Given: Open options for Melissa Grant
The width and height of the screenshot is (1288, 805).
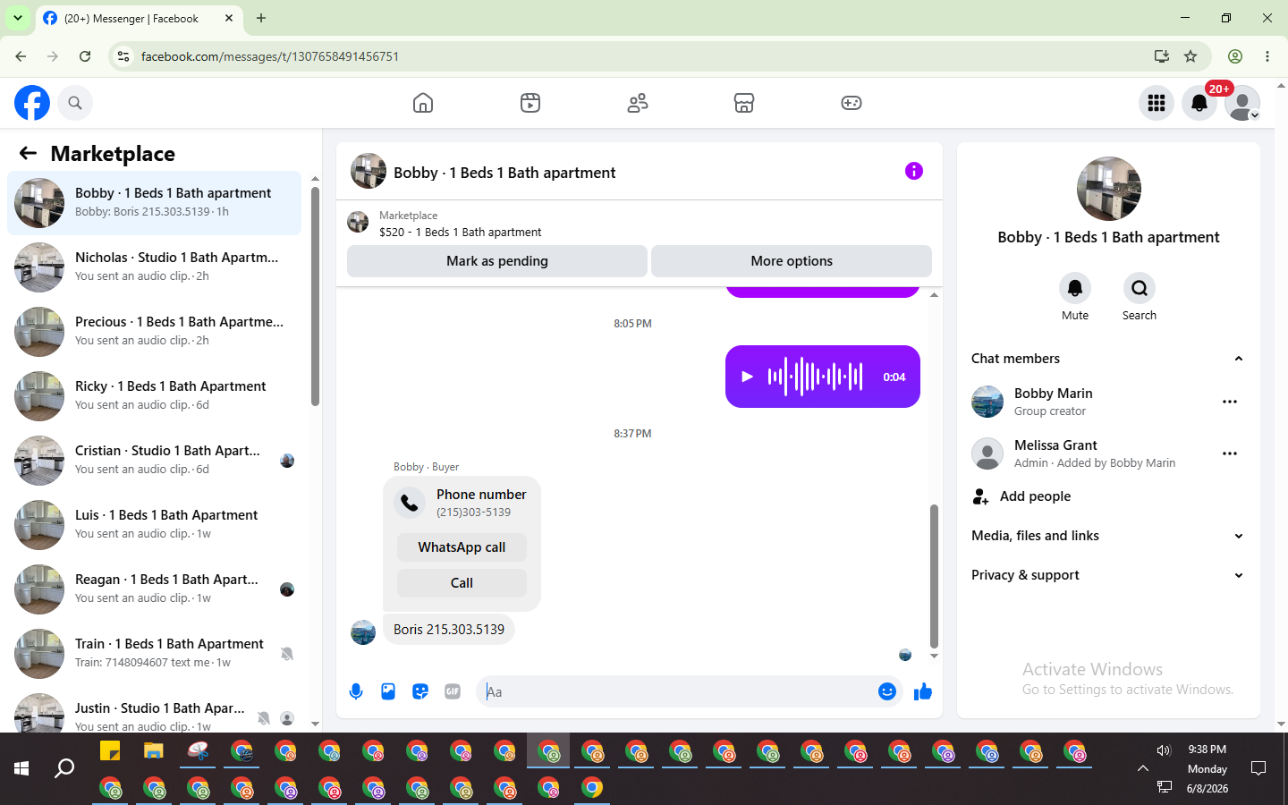Looking at the screenshot, I should (x=1230, y=453).
